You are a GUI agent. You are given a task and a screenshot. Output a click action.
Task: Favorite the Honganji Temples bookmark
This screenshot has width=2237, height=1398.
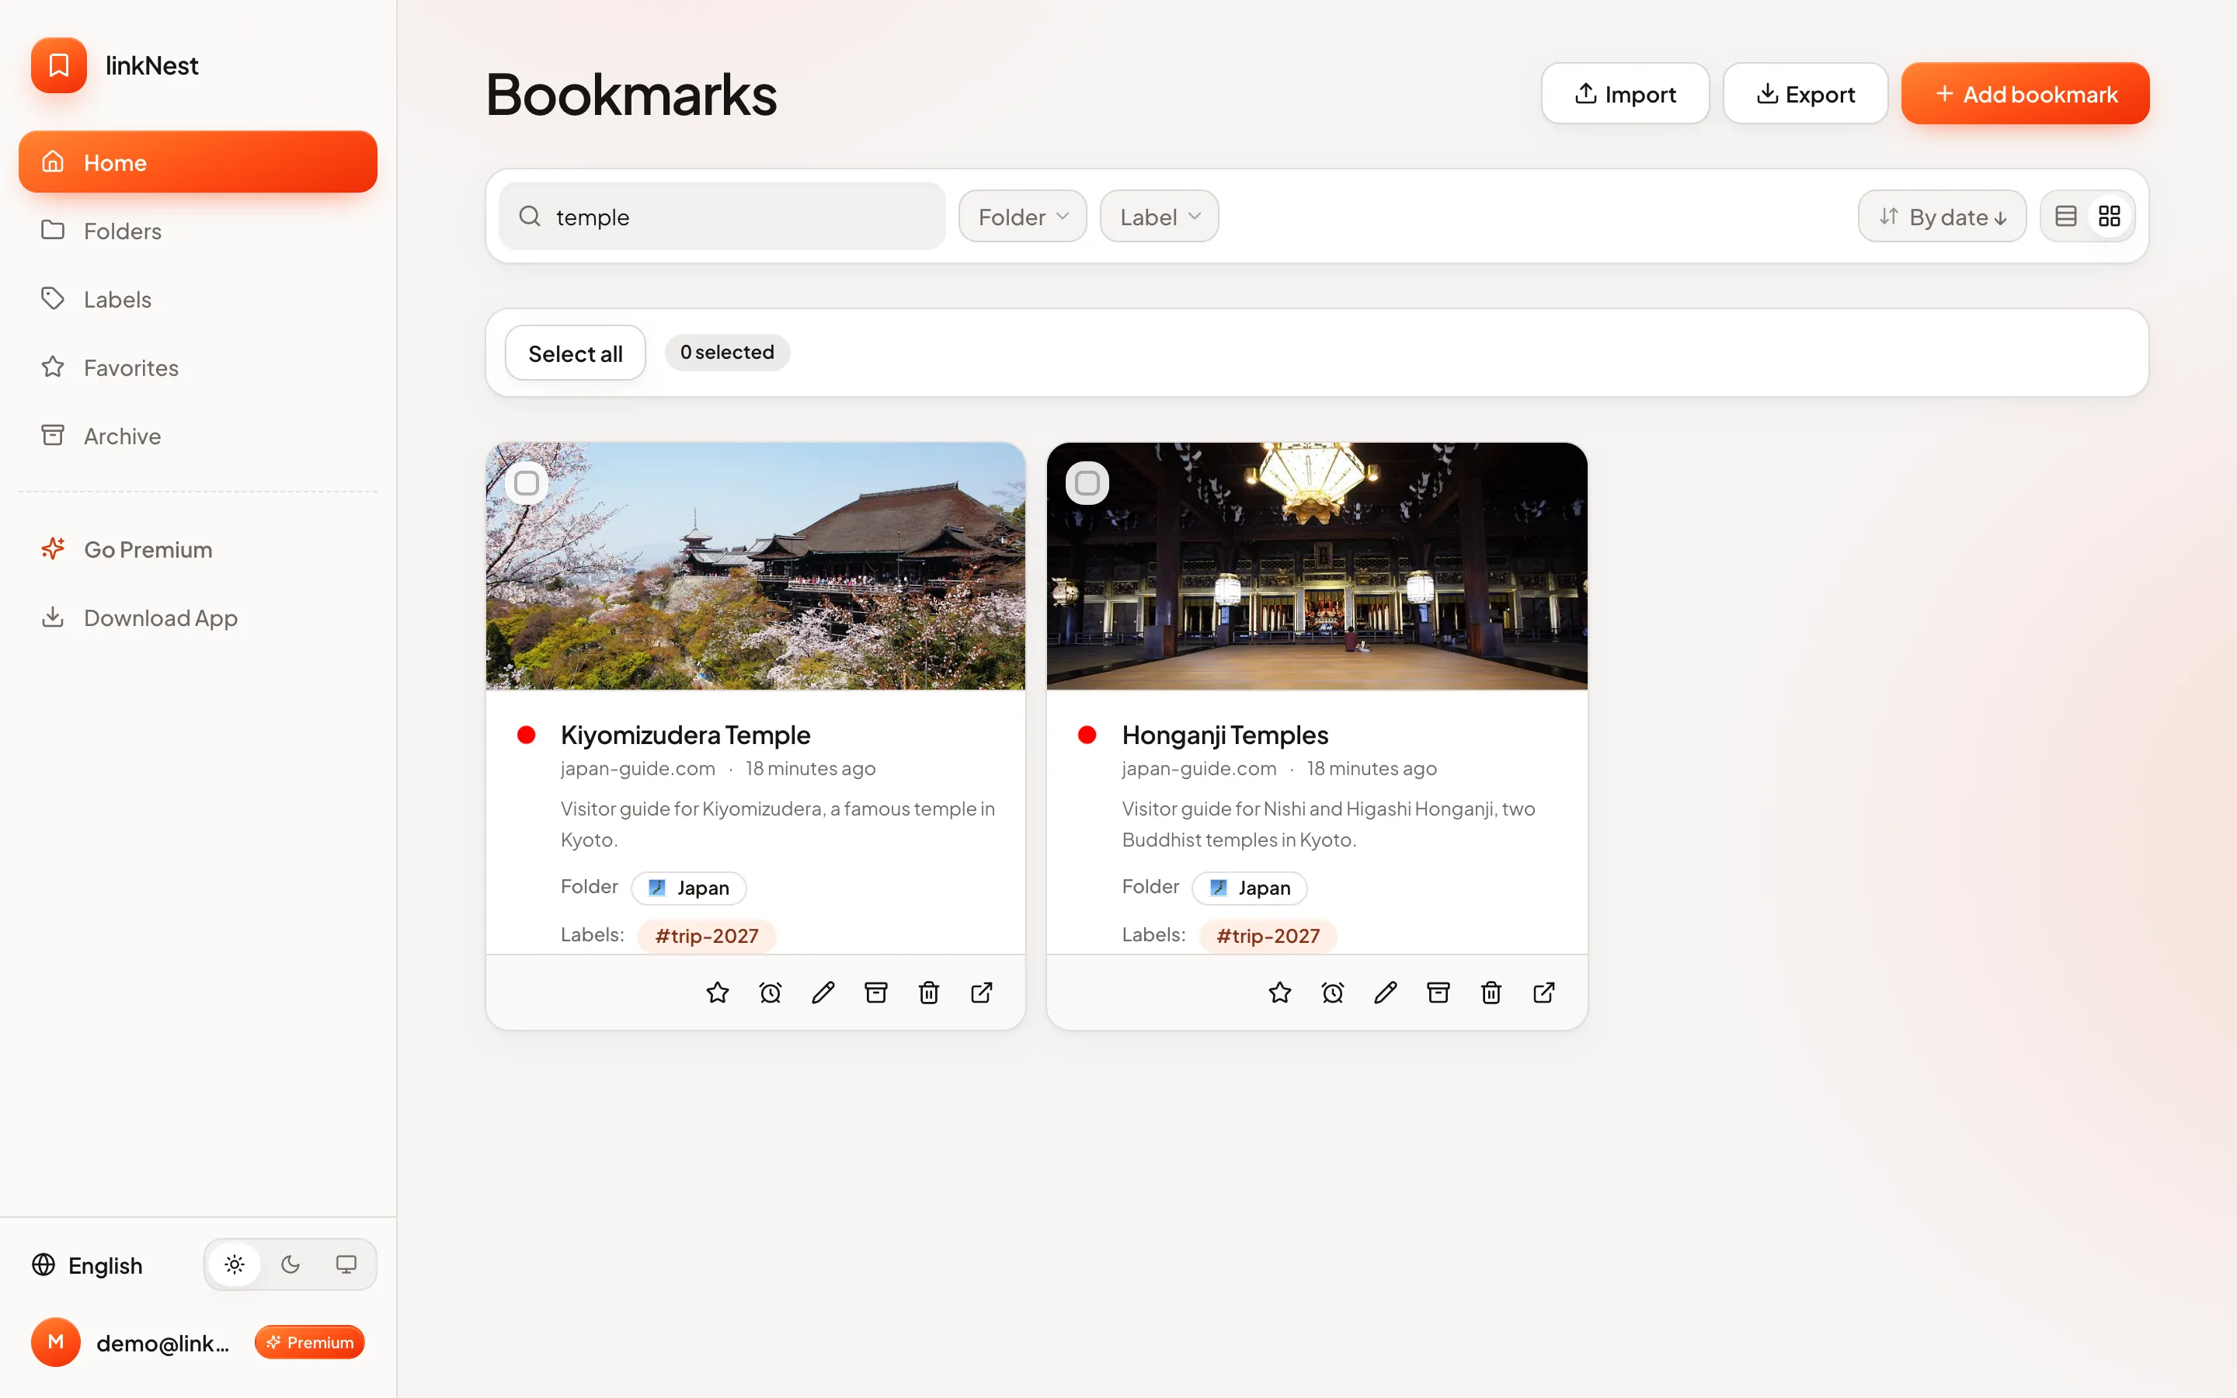(1279, 992)
